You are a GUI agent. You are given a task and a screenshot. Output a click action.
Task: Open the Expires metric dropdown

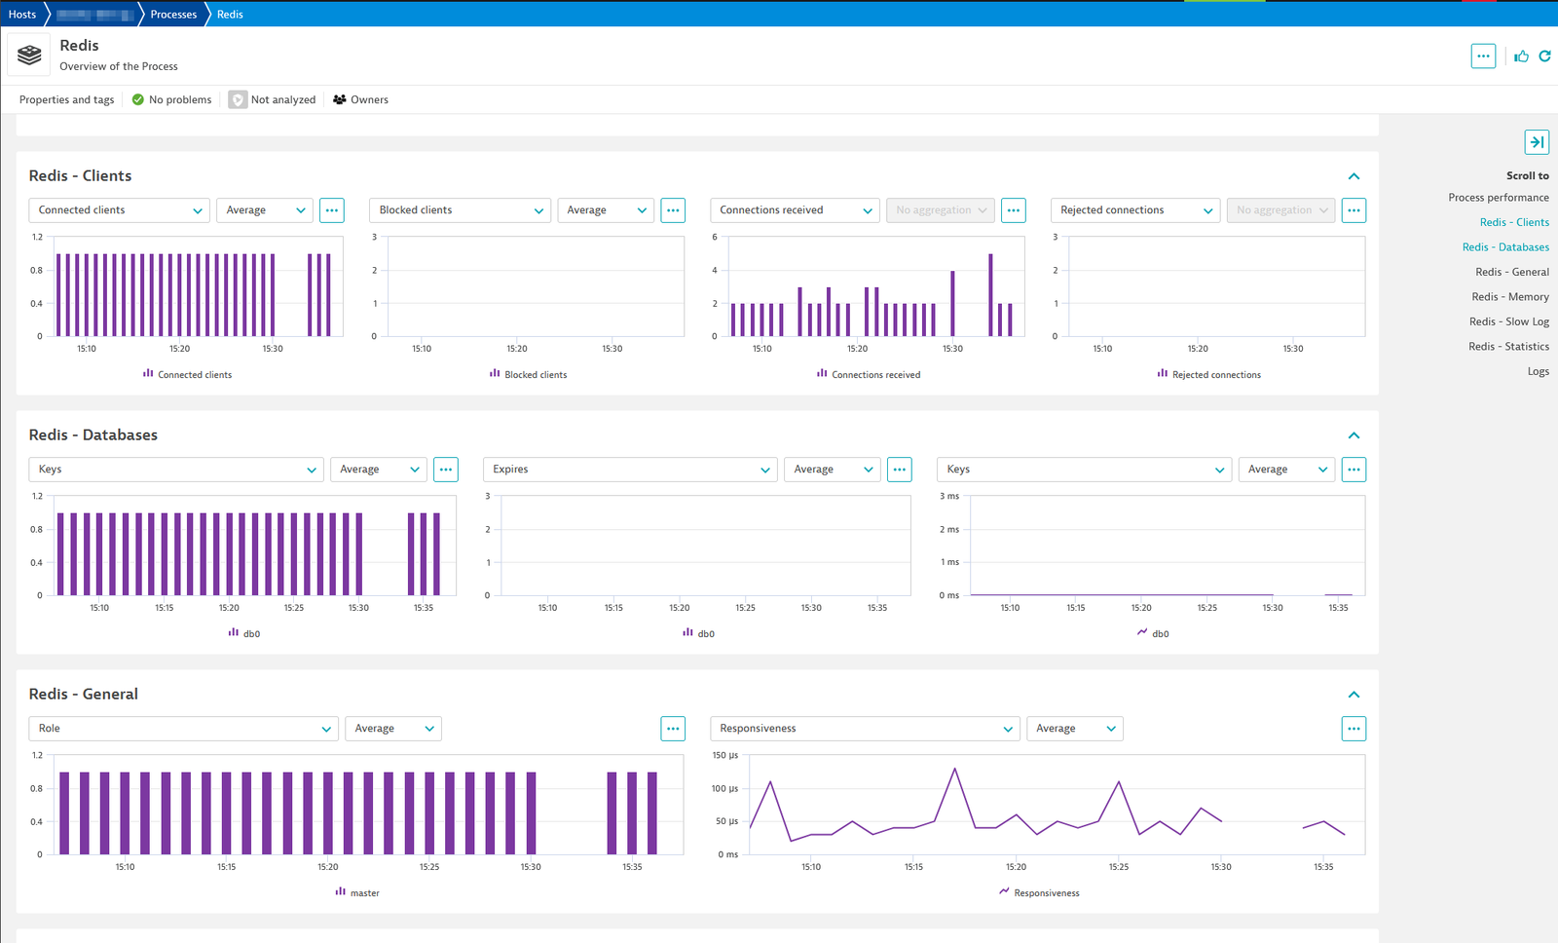(630, 470)
